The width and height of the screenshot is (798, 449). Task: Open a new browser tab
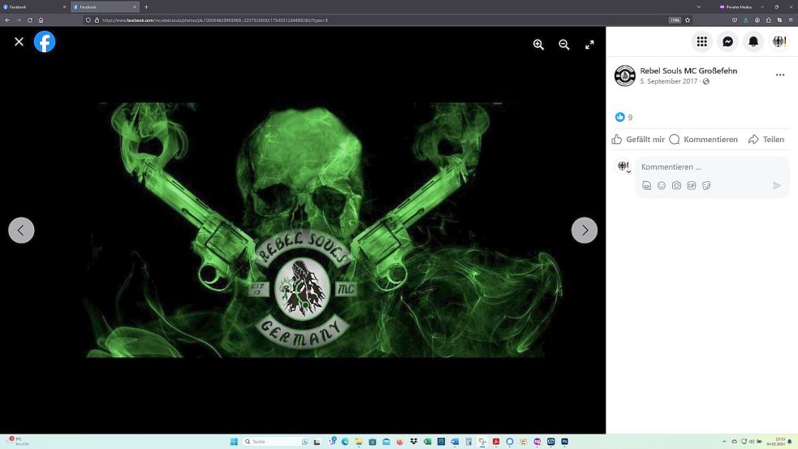coord(146,6)
